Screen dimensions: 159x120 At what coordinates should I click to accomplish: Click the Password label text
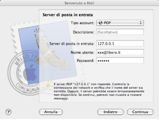[x=86, y=61]
